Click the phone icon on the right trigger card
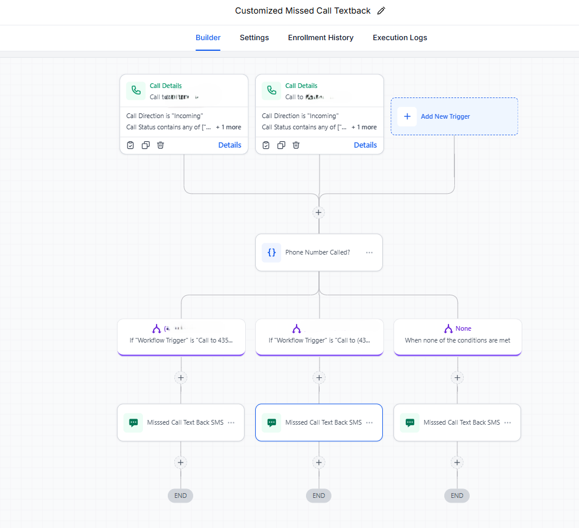Screen dimensions: 579x528 point(271,90)
